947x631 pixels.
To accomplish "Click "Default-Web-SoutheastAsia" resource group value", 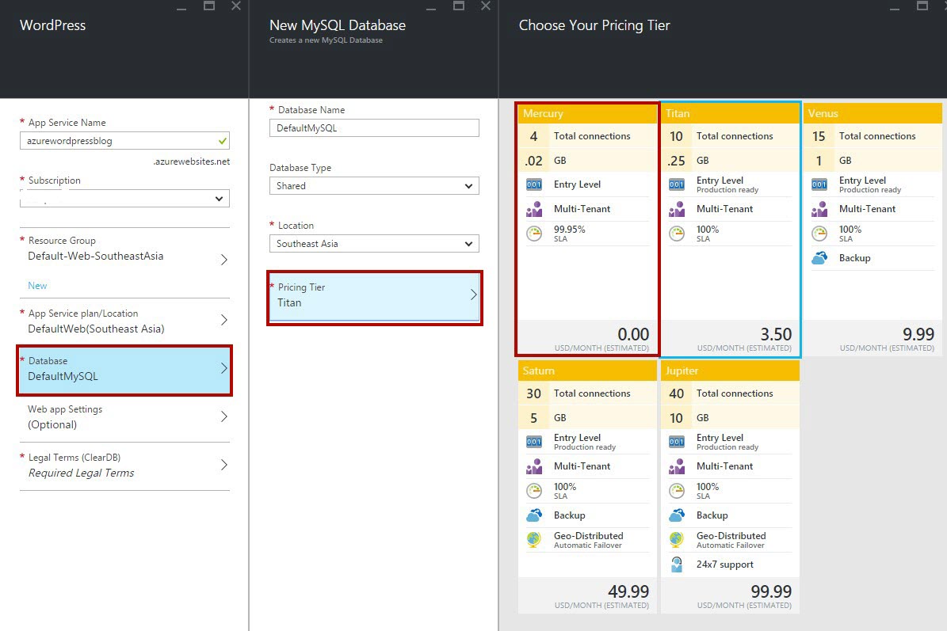I will (x=95, y=256).
